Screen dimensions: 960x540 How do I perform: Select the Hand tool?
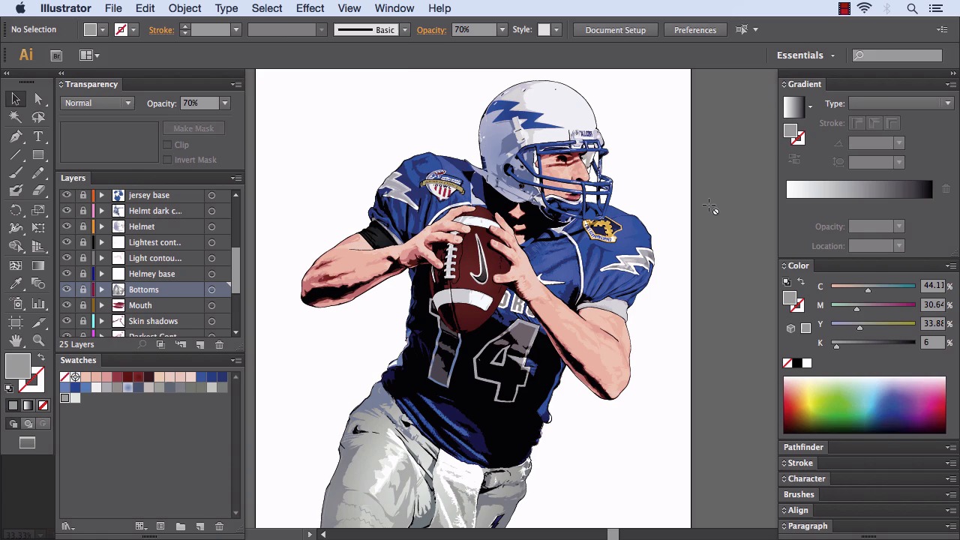tap(16, 340)
